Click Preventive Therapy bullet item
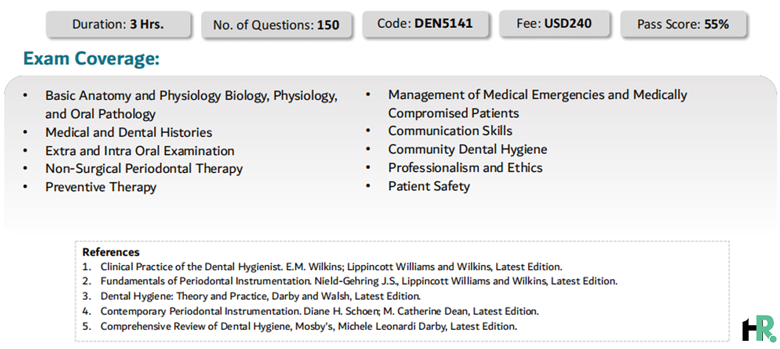 point(101,187)
